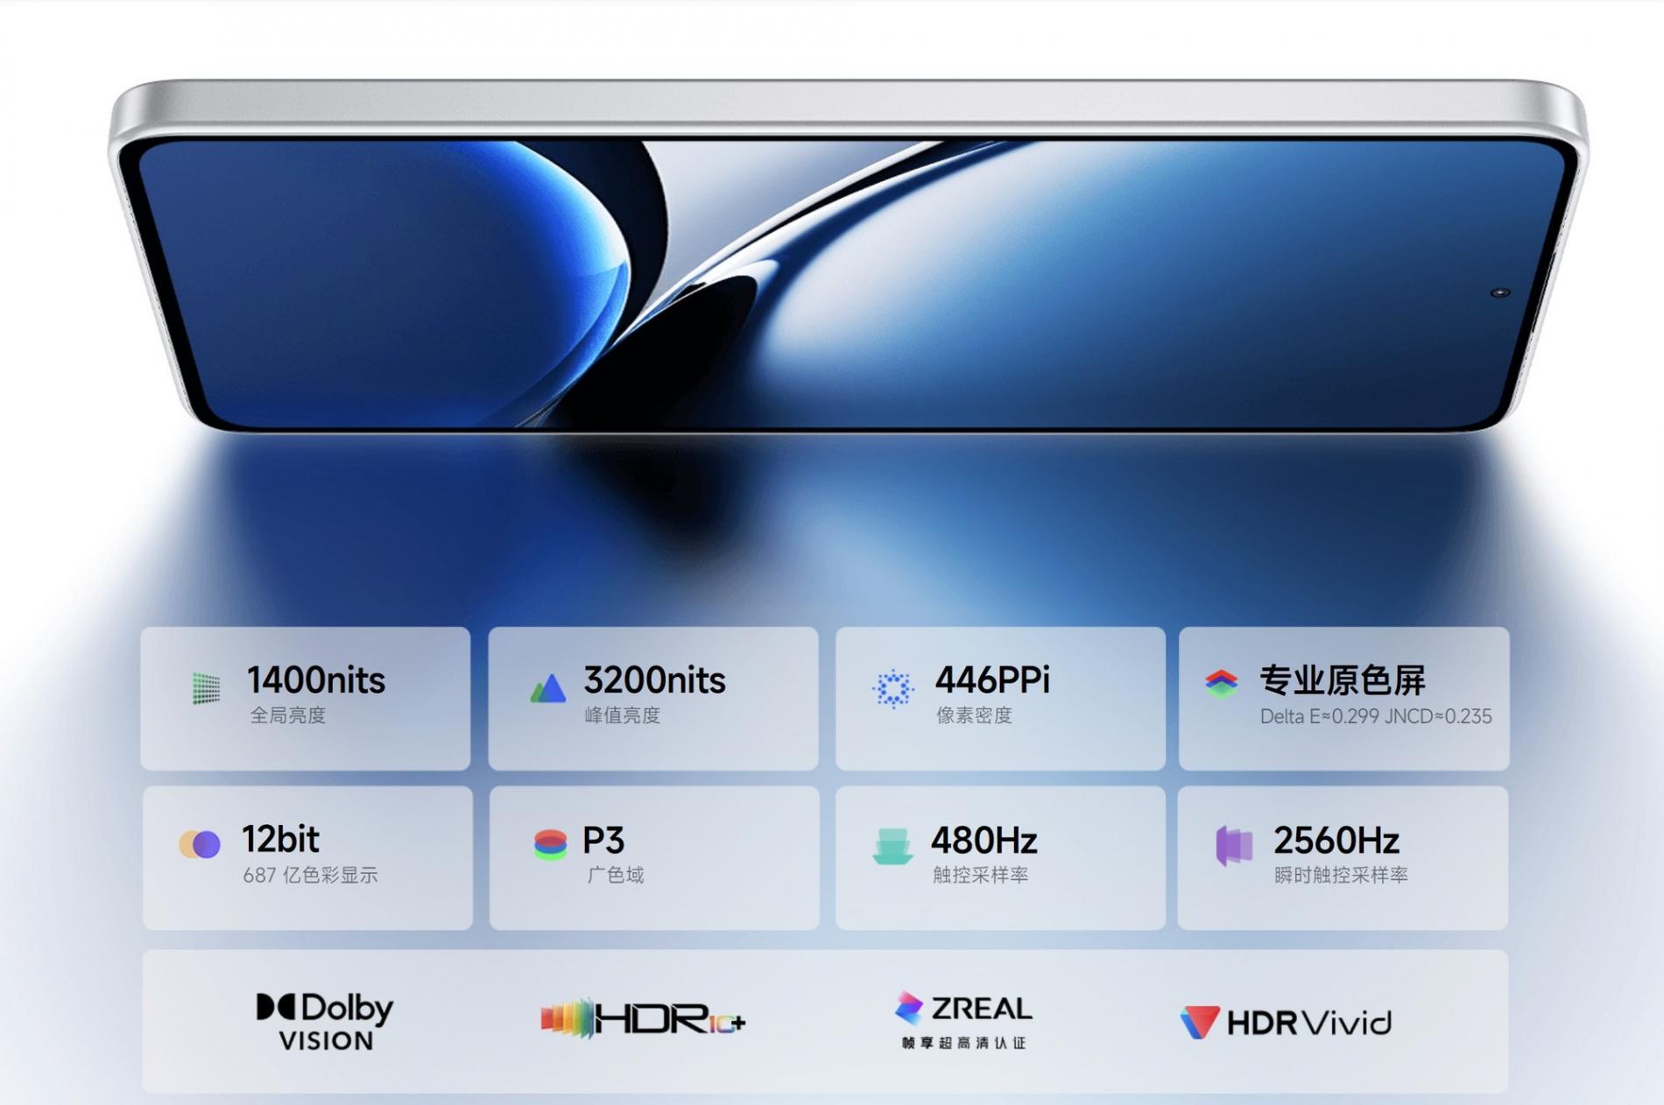Select the 帧享超高清认证 text under ZREAL
Image resolution: width=1664 pixels, height=1105 pixels.
pos(963,1043)
